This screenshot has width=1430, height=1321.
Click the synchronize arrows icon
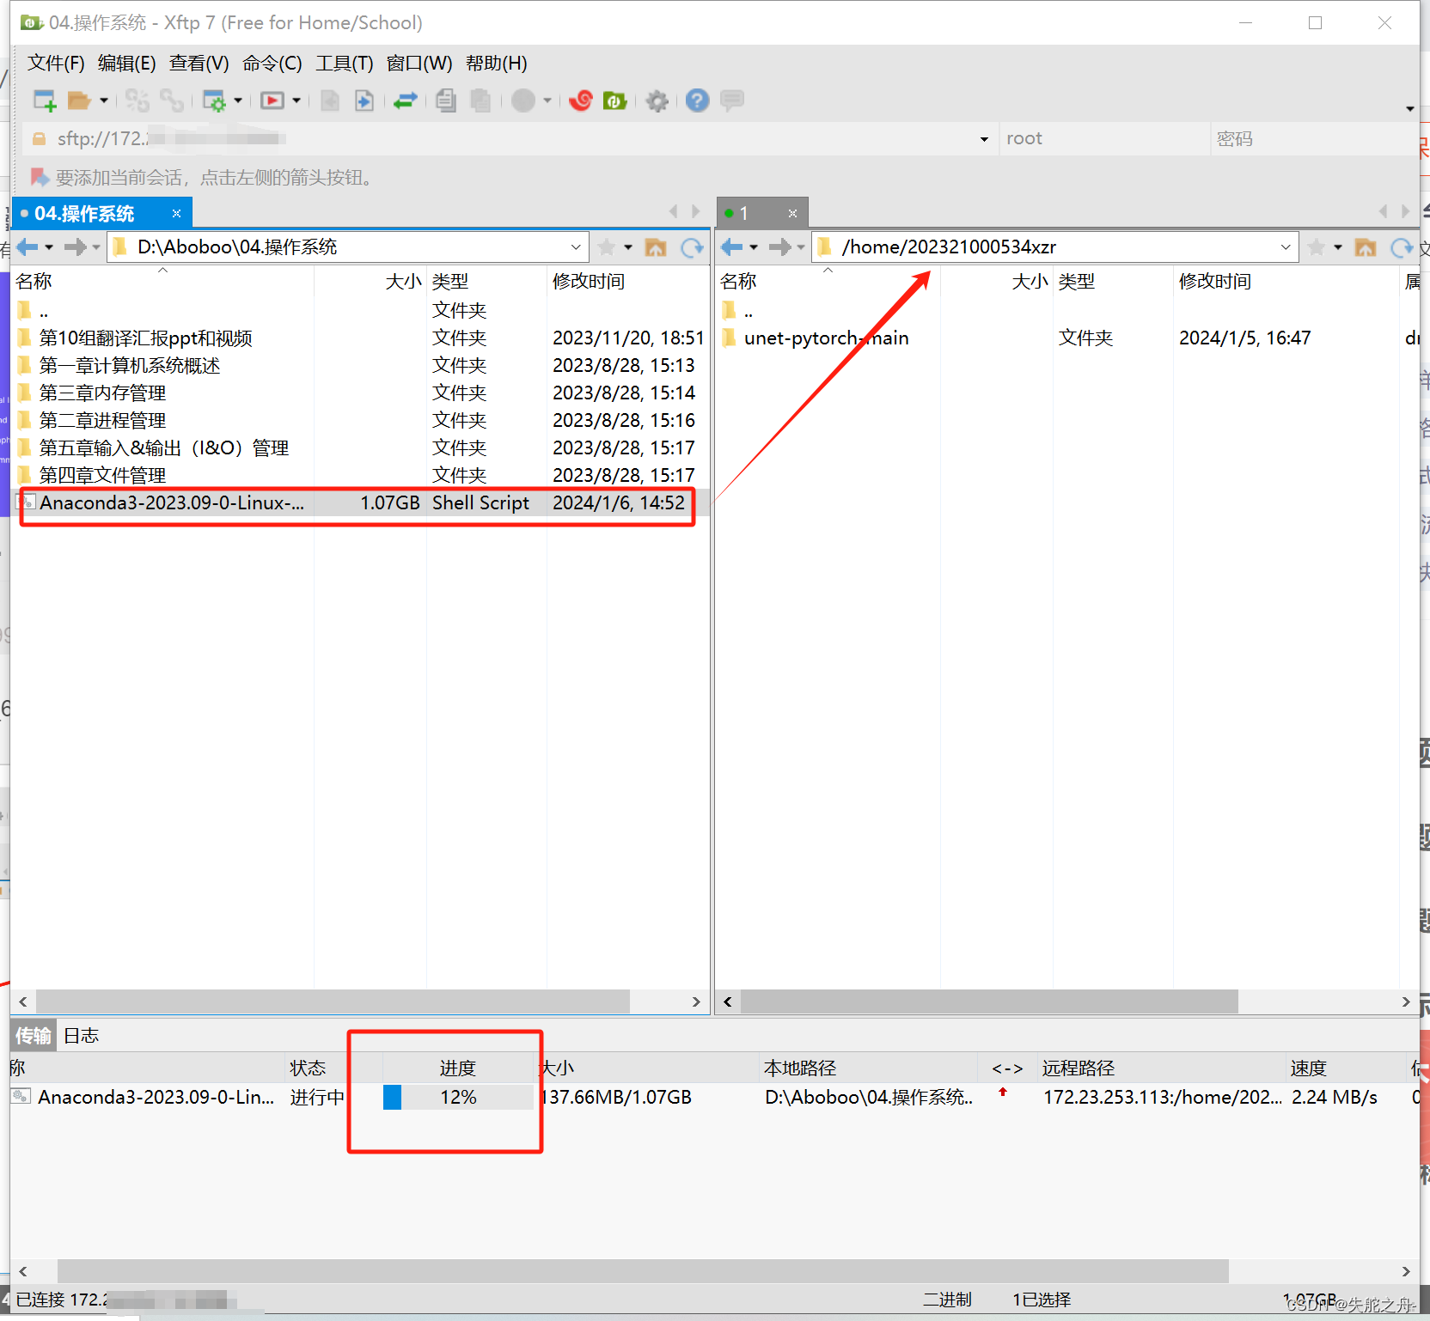(405, 100)
